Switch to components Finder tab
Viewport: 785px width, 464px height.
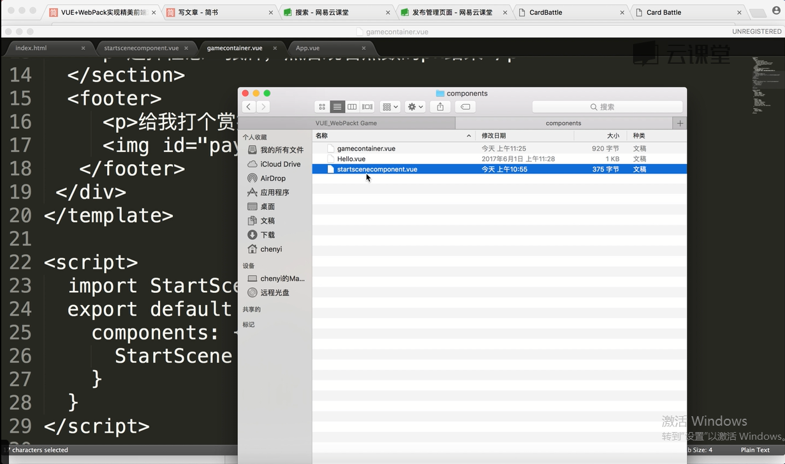(x=564, y=123)
